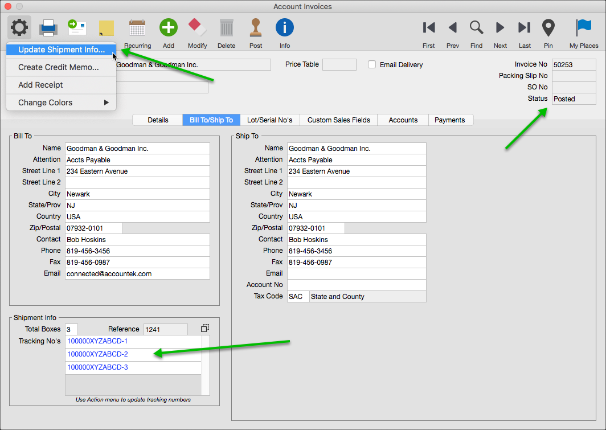Click the Find magnifier icon

point(476,27)
